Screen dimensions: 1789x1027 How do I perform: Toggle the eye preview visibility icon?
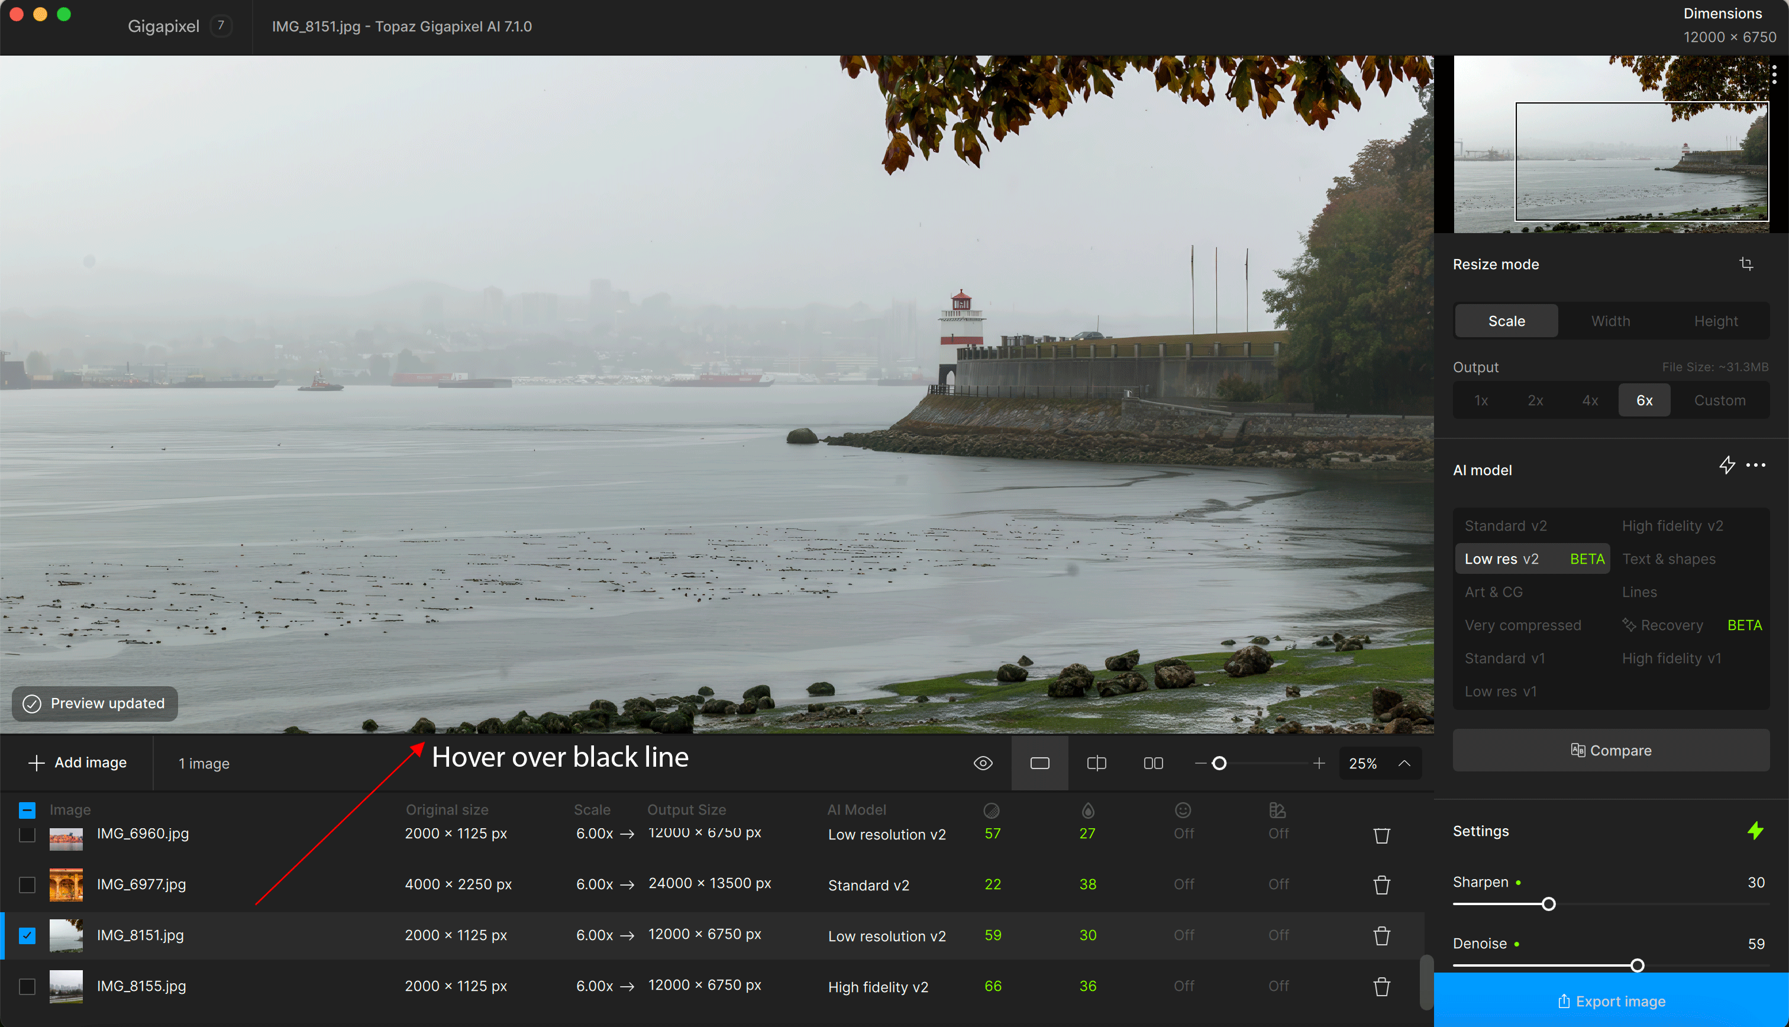point(982,763)
